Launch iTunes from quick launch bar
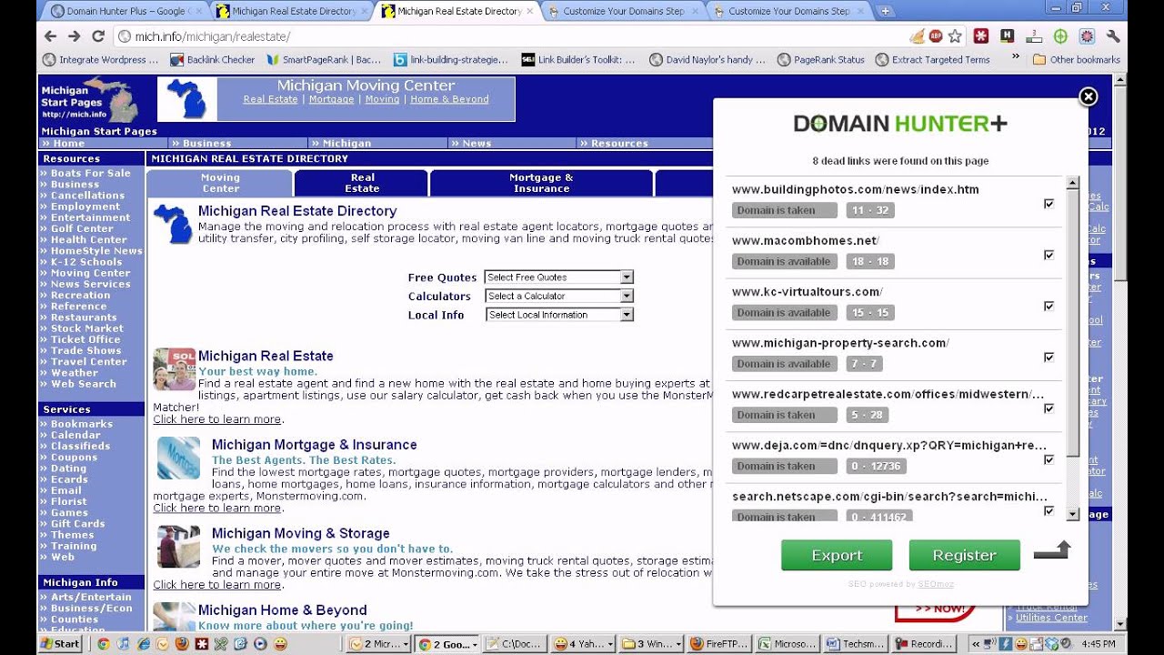The height and width of the screenshot is (655, 1164). pyautogui.click(x=124, y=643)
